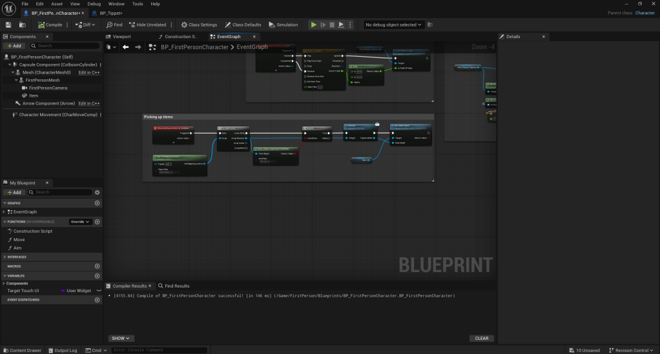Click the add new macro plus icon

point(98,266)
